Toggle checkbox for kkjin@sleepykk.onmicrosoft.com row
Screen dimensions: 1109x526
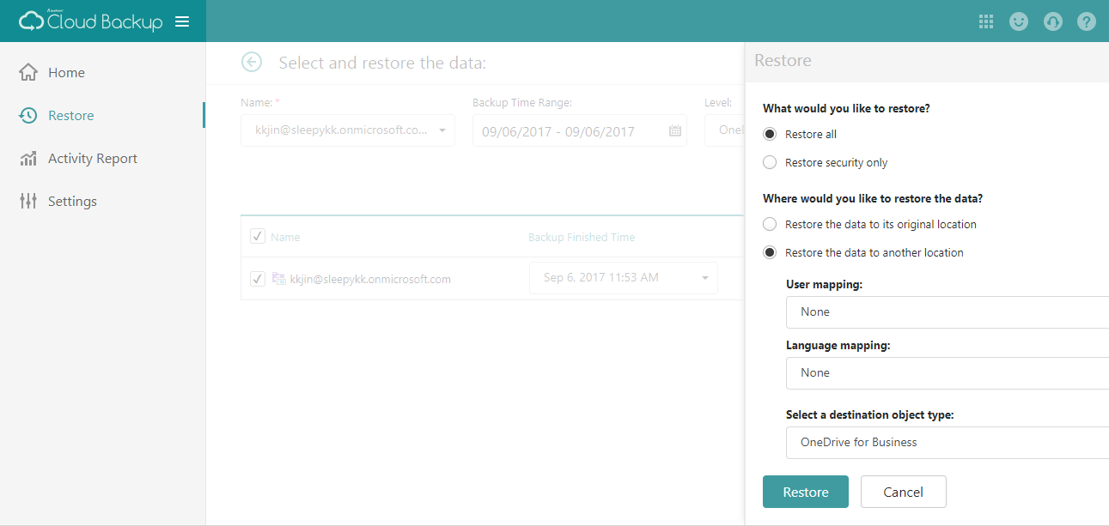pos(257,279)
